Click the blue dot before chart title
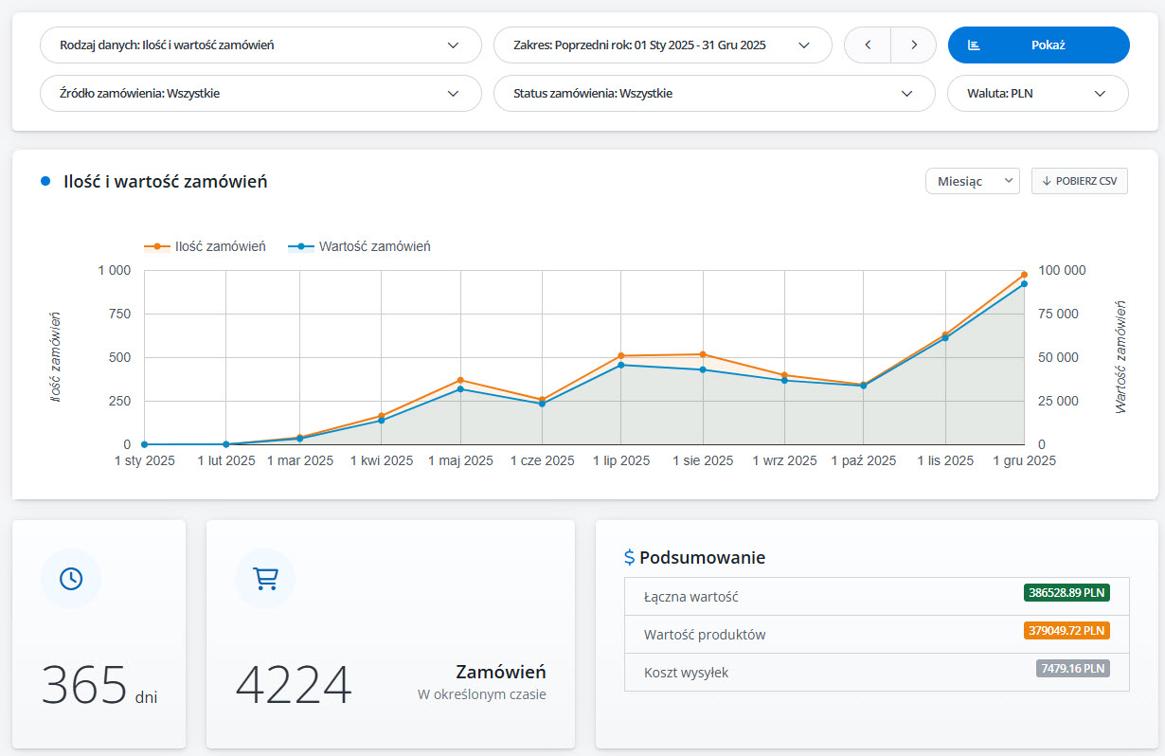 pos(45,181)
